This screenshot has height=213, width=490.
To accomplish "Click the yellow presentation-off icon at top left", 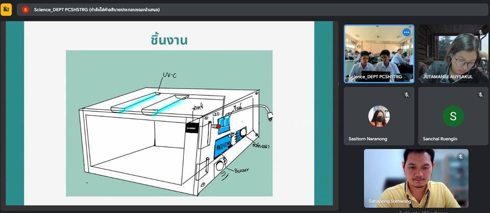I will [x=6, y=10].
